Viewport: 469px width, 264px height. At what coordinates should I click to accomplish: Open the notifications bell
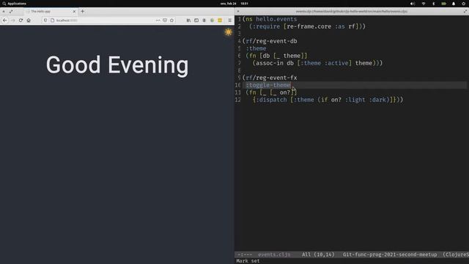coord(454,4)
